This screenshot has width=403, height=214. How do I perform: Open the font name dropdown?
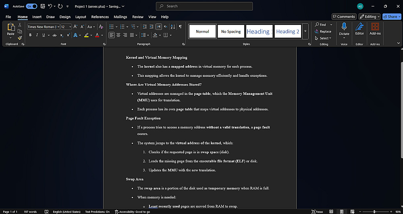pos(58,27)
